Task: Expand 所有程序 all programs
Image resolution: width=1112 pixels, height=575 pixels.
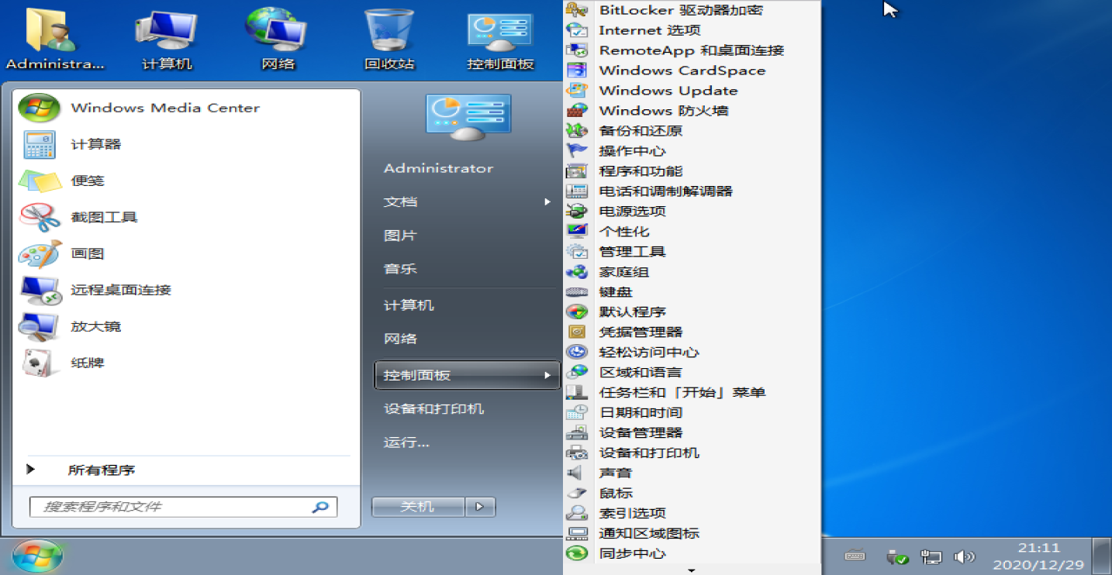Action: pos(187,470)
